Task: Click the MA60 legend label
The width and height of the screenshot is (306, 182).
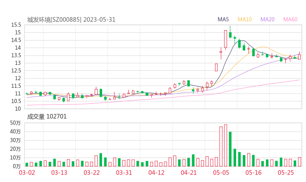Action: [x=290, y=19]
